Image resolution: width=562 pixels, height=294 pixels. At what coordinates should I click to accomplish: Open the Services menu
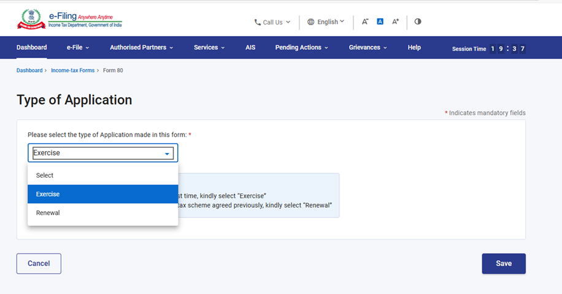coord(209,47)
